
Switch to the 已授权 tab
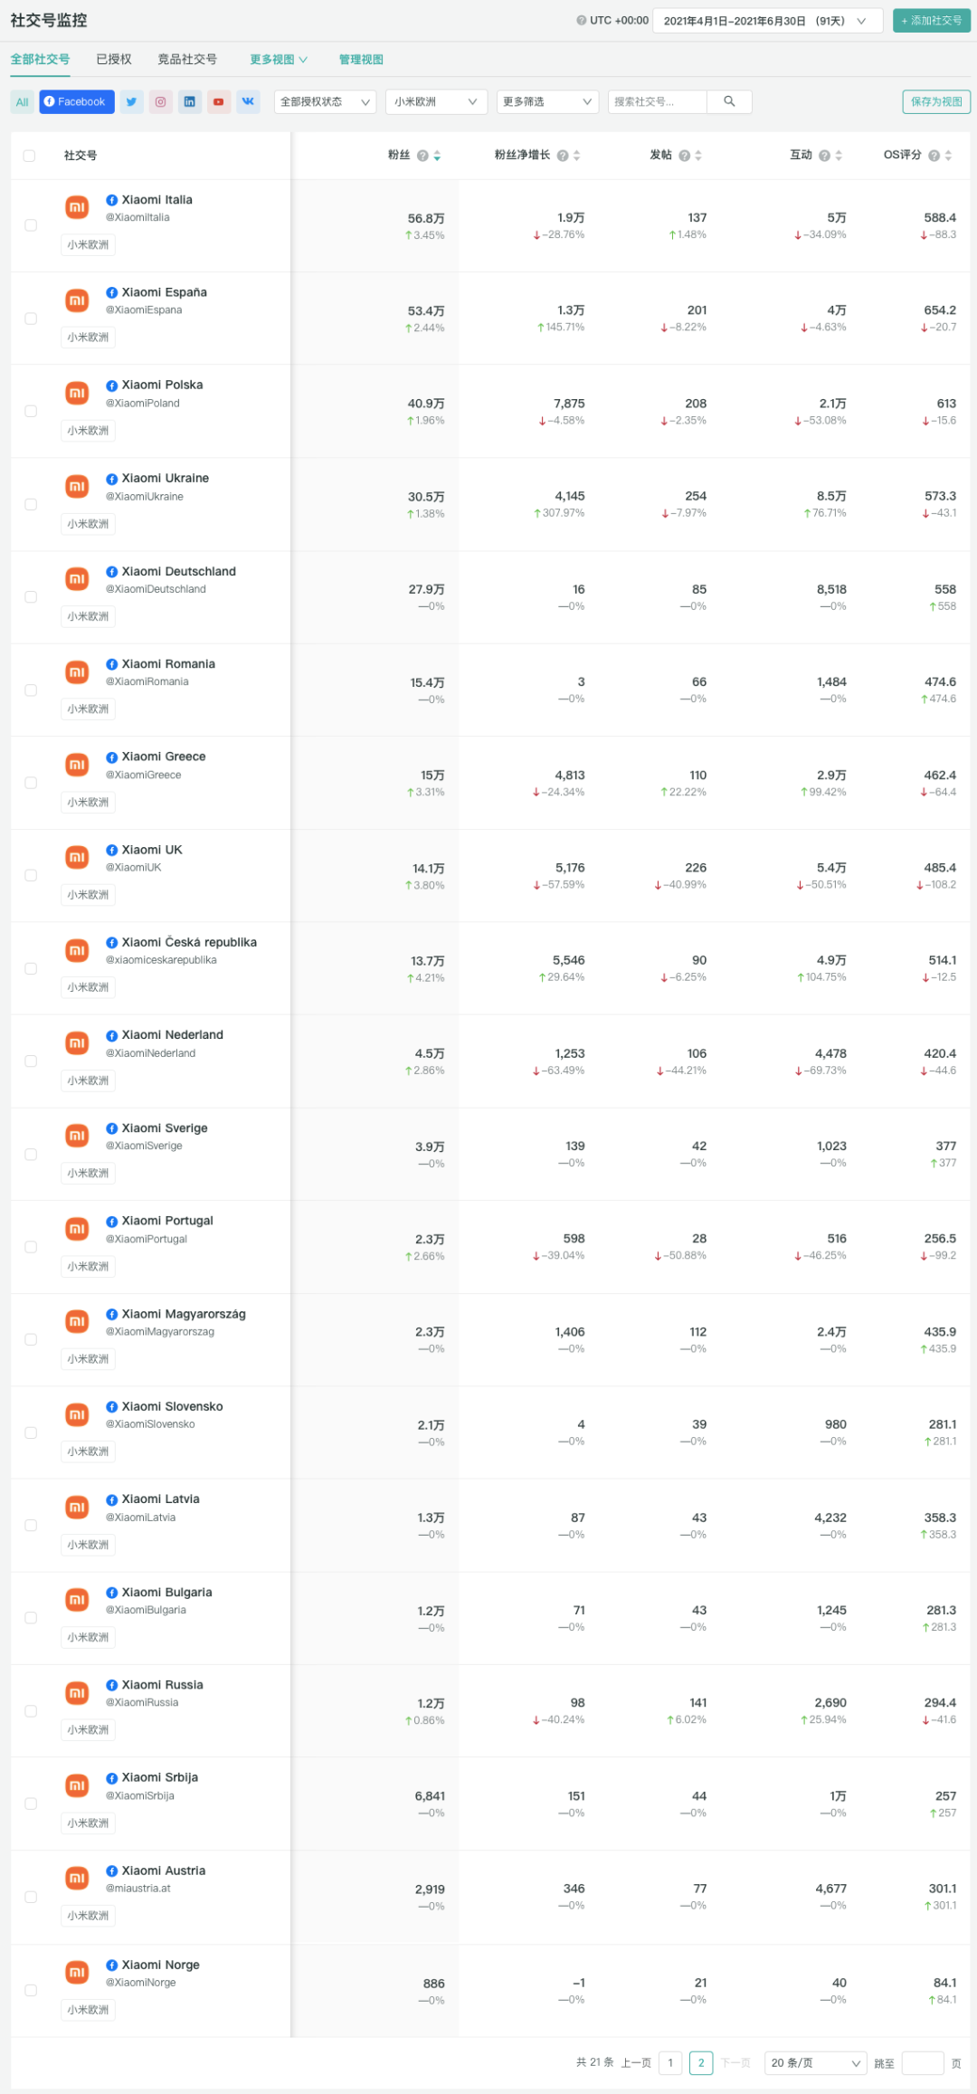tap(114, 60)
